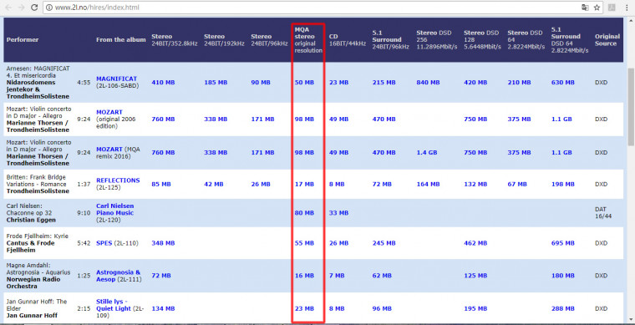Download the 180 MB Astrognosia surround DSD file
The image size is (635, 325).
[x=563, y=276]
